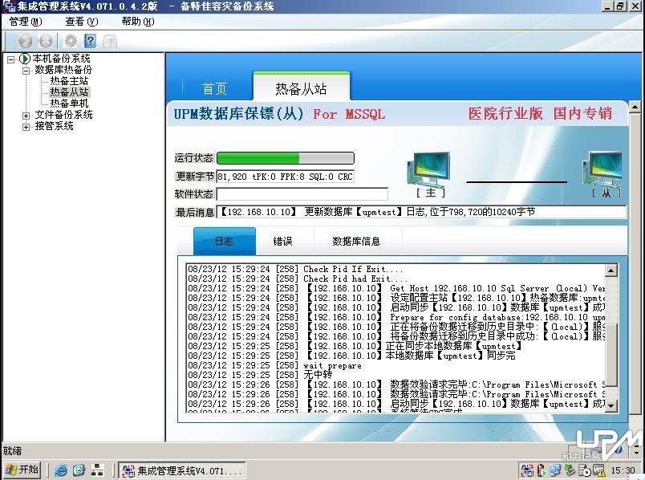
Task: Click the log list scroll-down arrow
Action: pos(611,405)
